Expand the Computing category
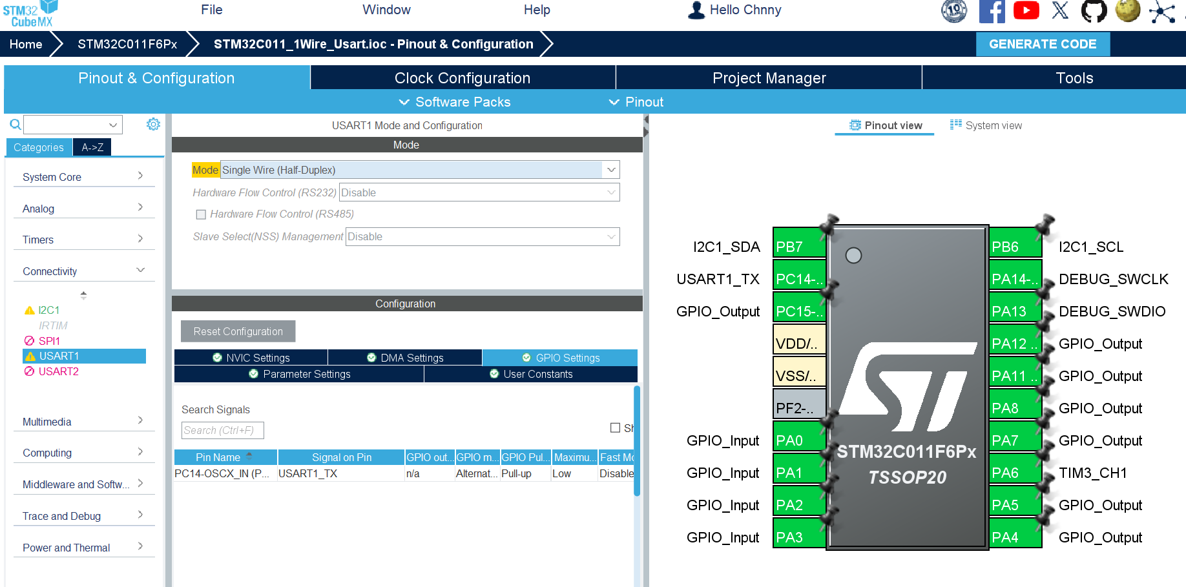 point(84,453)
